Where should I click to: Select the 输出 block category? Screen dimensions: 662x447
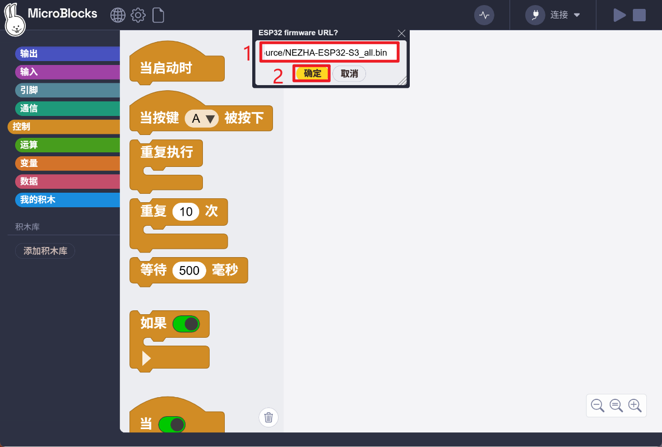pyautogui.click(x=68, y=54)
